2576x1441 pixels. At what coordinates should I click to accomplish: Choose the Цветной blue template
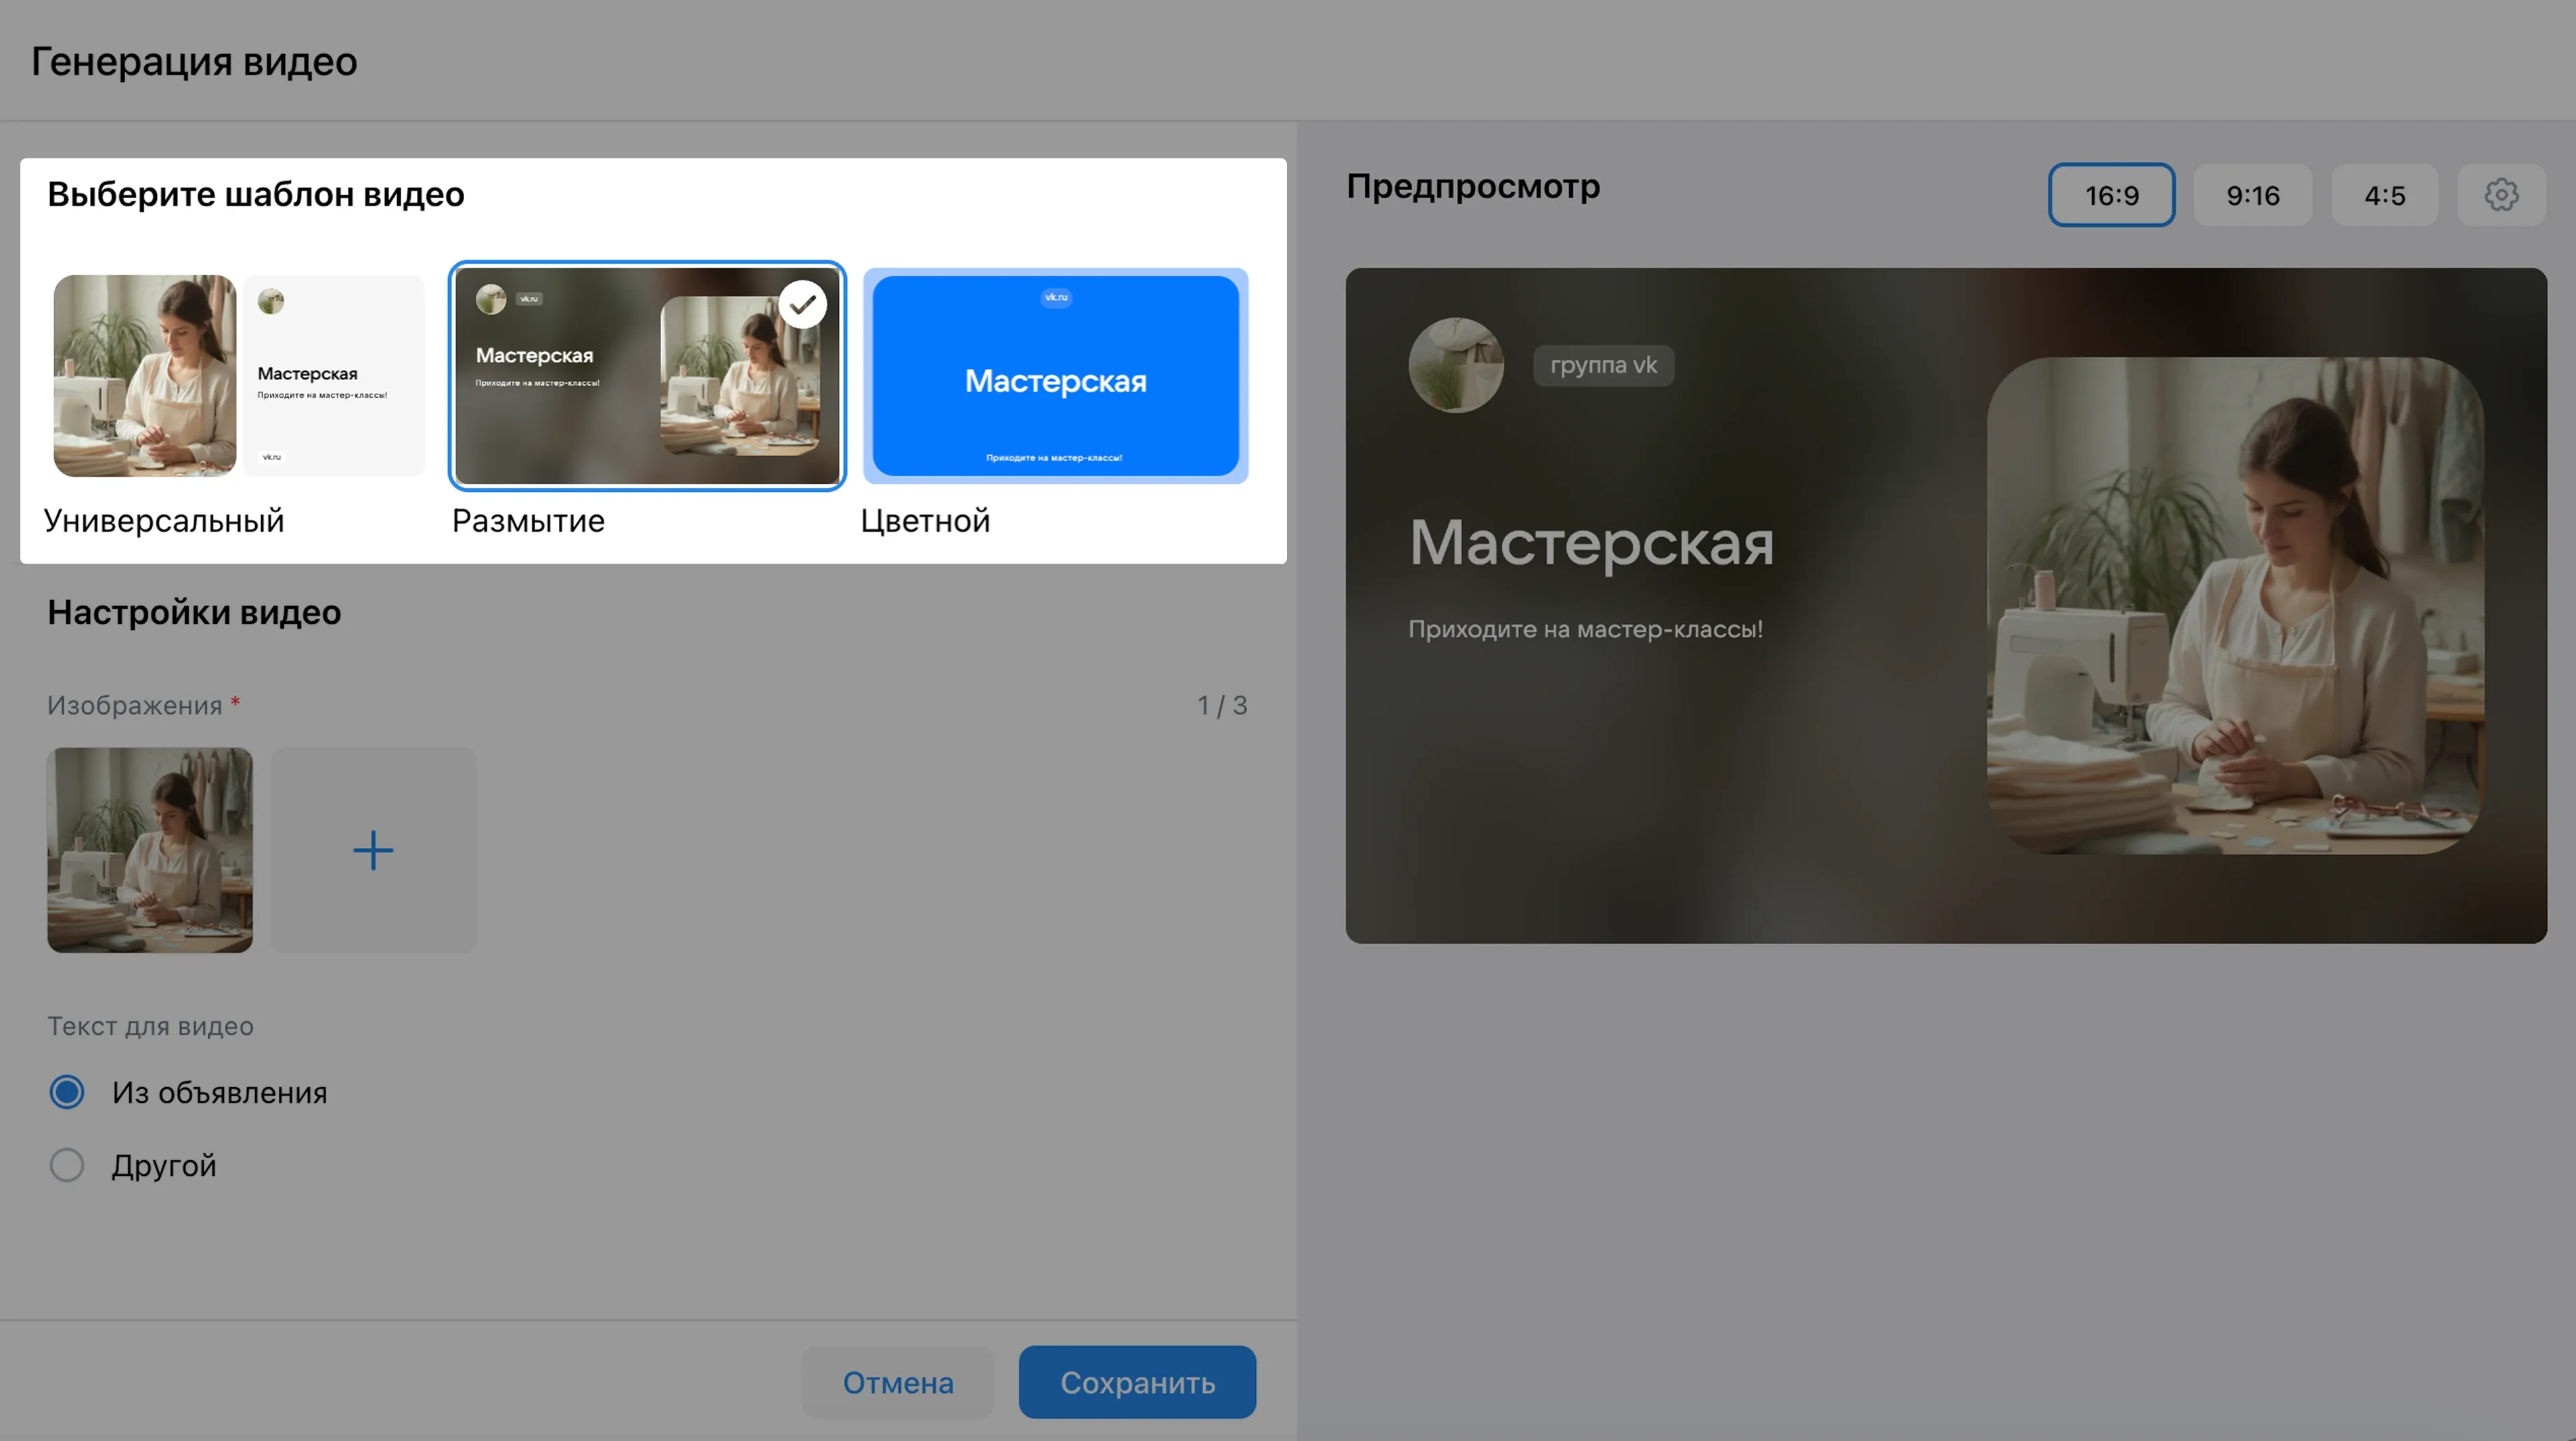click(1056, 375)
